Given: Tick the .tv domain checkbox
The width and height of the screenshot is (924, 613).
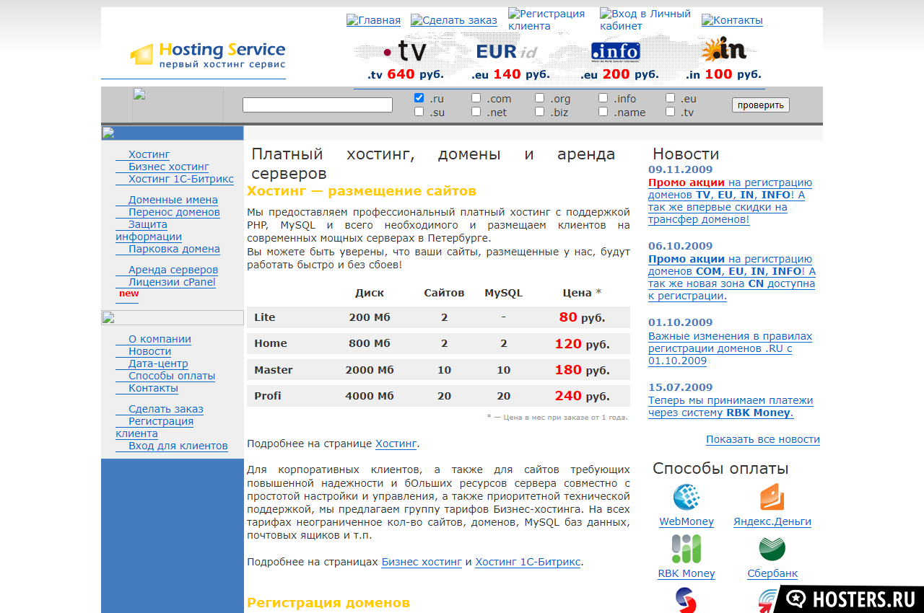Looking at the screenshot, I should pos(671,112).
